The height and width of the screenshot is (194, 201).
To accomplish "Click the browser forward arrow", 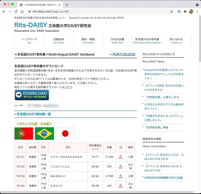I will click(10, 12).
